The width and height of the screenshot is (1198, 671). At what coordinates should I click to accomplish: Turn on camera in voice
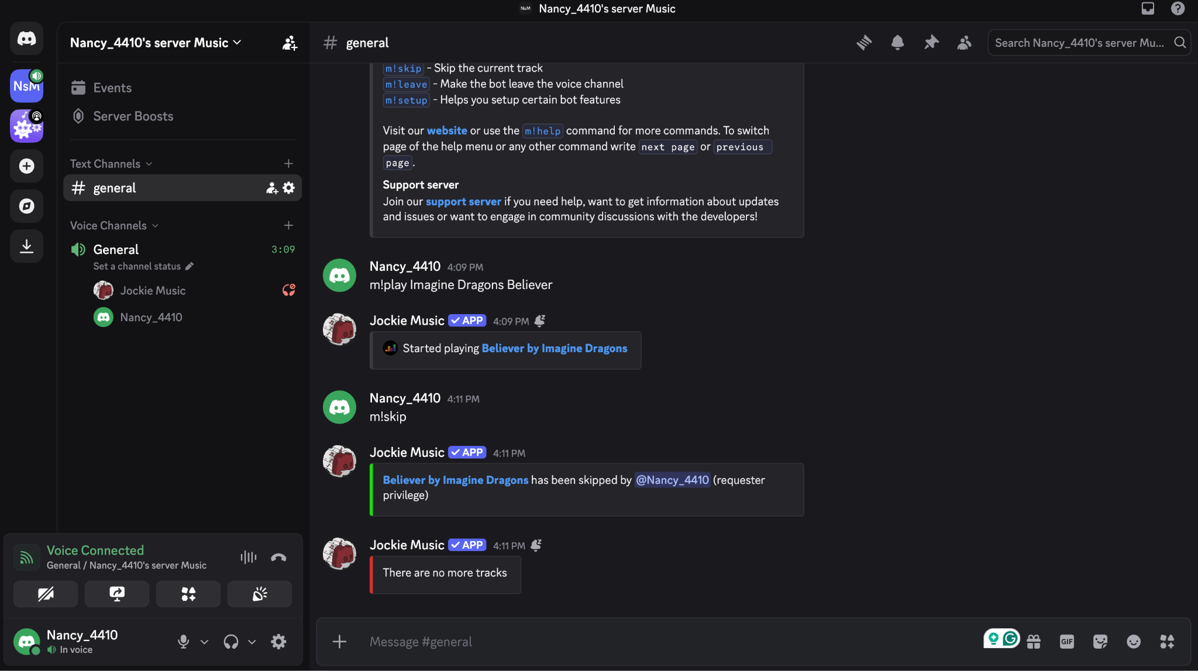coord(46,594)
